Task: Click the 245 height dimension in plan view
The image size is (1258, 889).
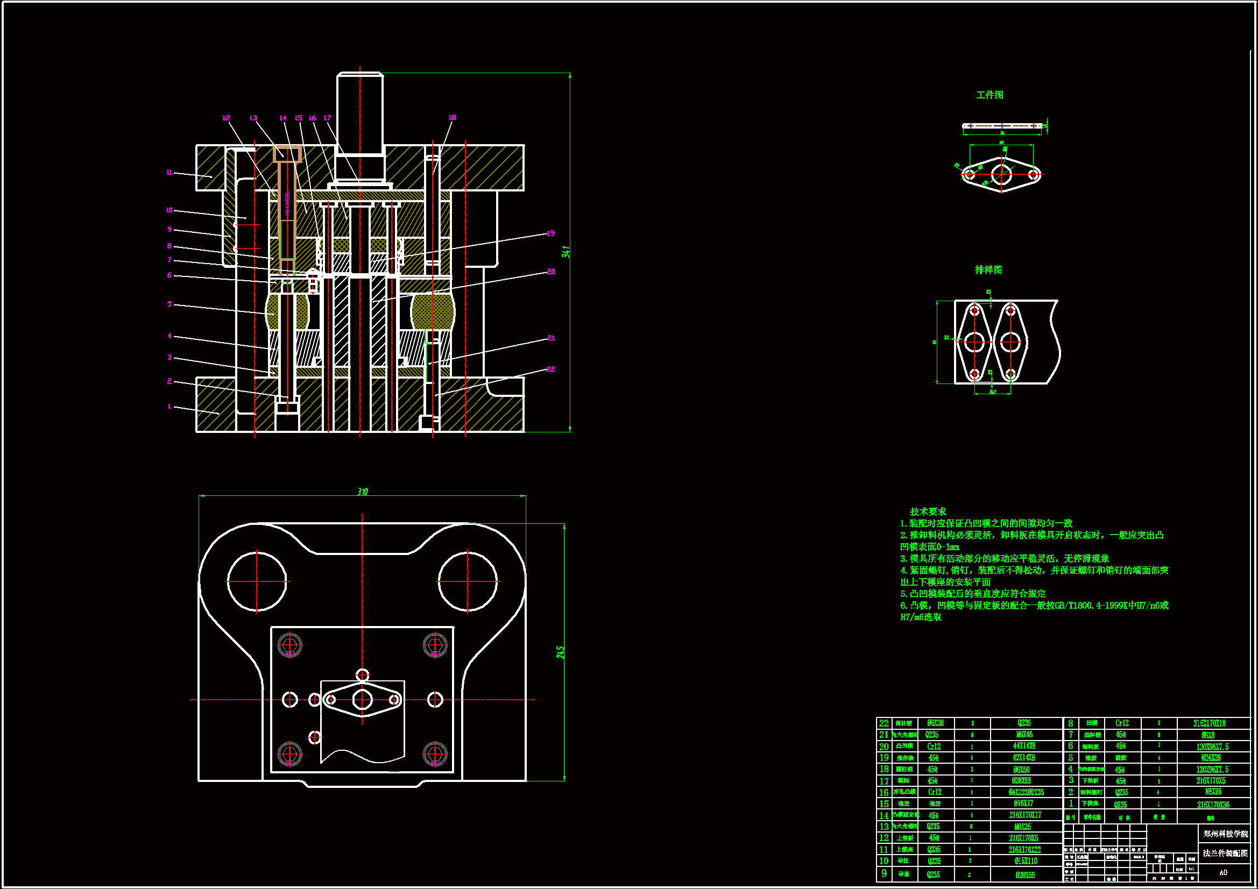Action: tap(560, 652)
